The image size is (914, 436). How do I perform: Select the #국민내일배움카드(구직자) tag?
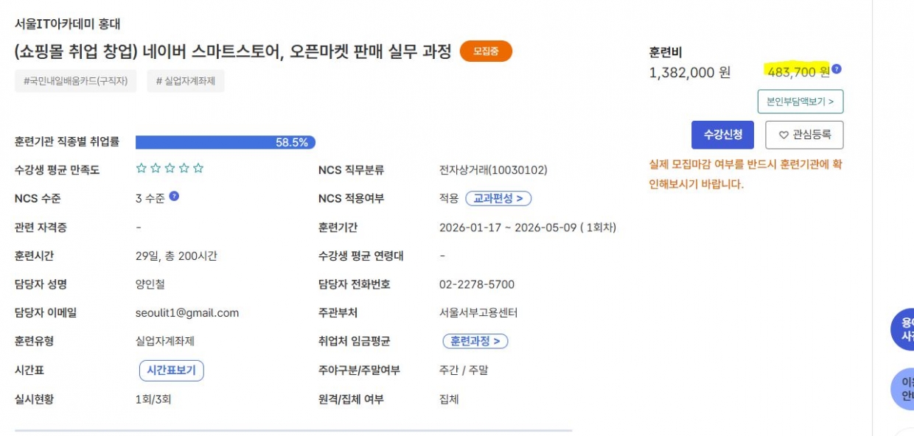pos(76,81)
